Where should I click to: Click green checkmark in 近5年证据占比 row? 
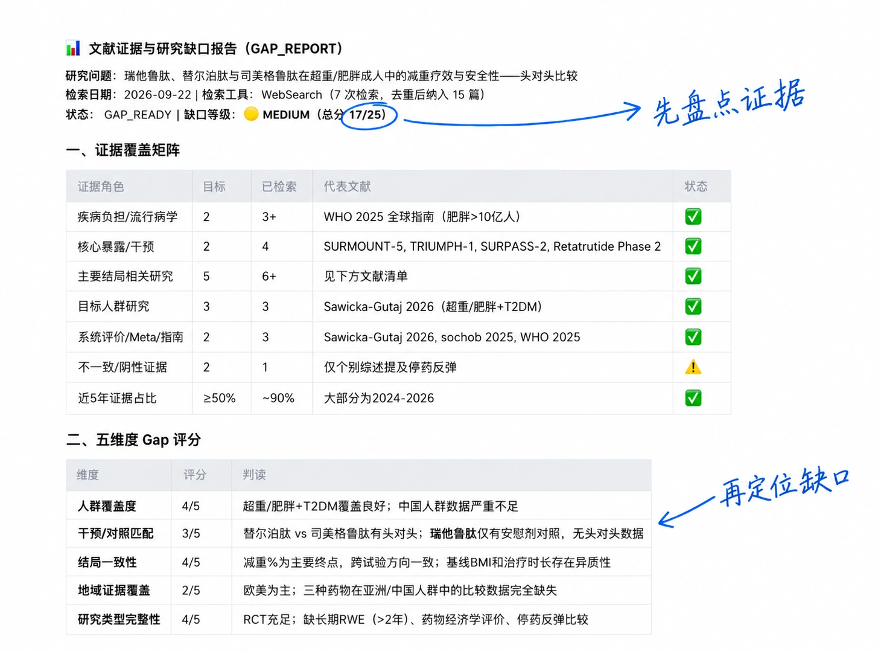pos(693,398)
